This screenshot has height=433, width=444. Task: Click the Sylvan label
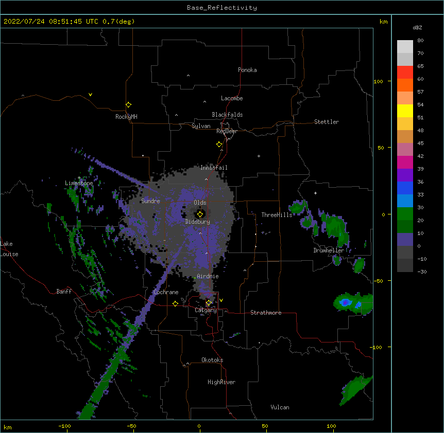(x=201, y=126)
